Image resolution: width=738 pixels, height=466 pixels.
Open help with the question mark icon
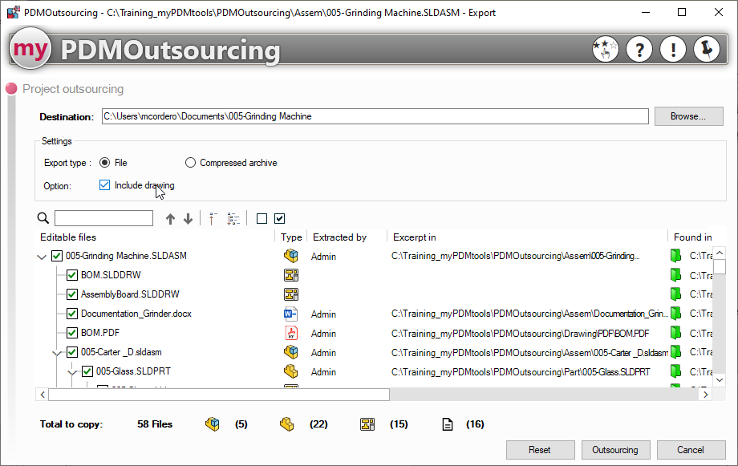(639, 50)
